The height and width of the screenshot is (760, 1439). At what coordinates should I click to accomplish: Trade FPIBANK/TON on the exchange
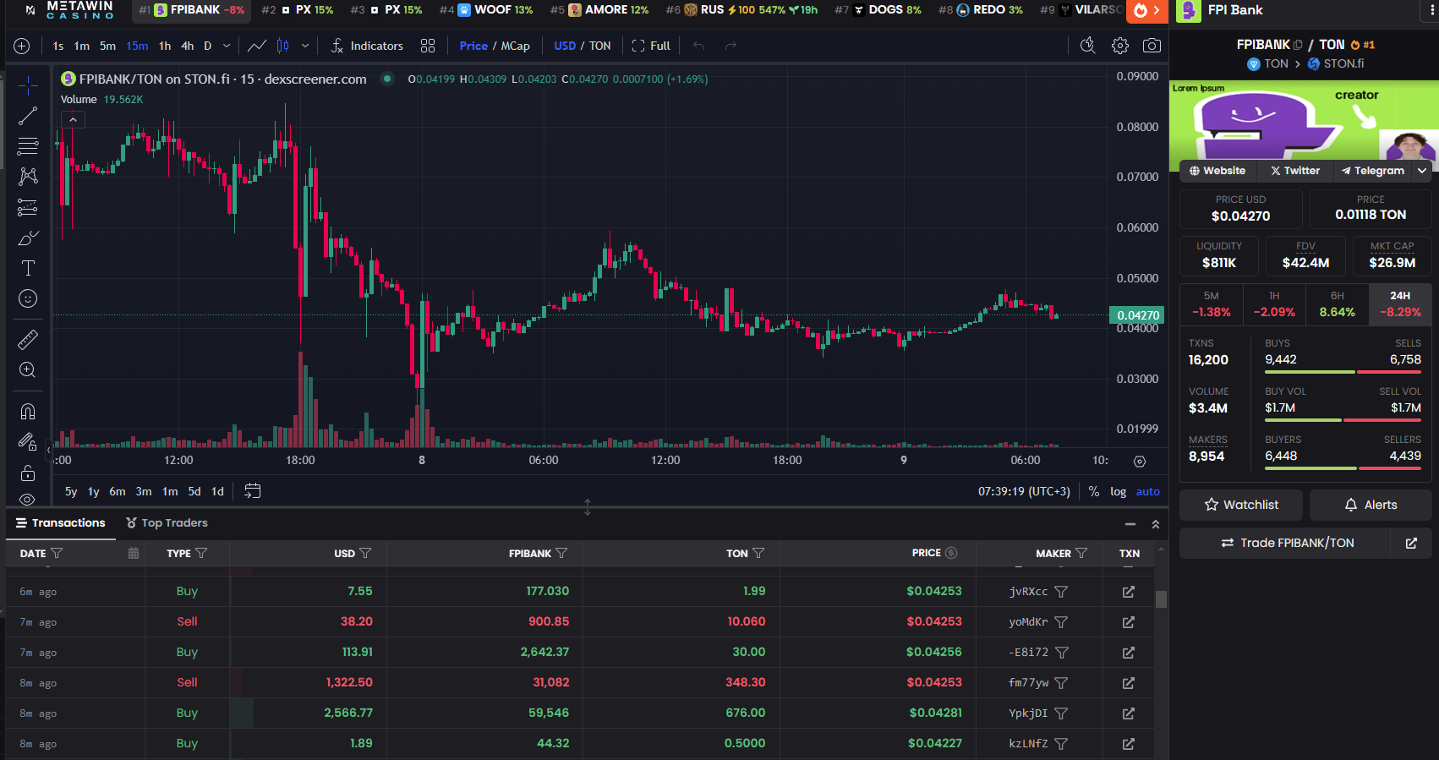[1286, 543]
